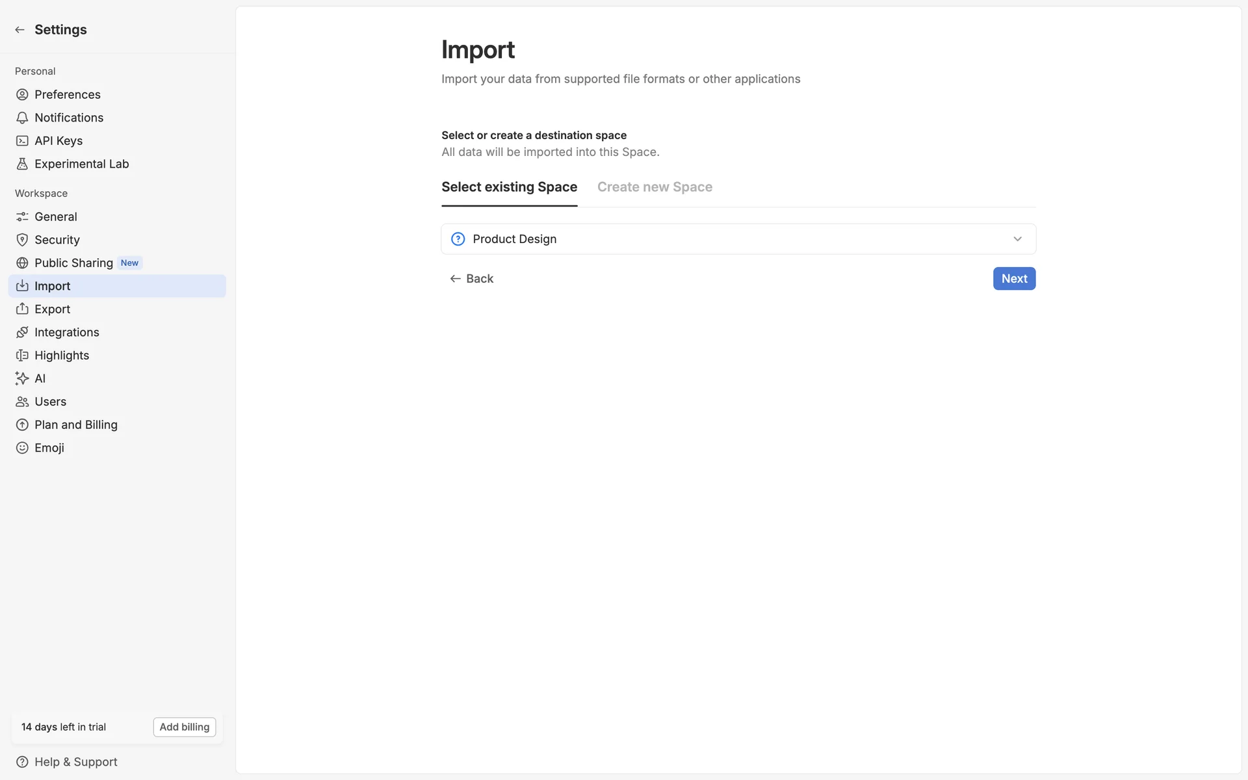
Task: Switch to Create new Space tab
Action: 655,187
